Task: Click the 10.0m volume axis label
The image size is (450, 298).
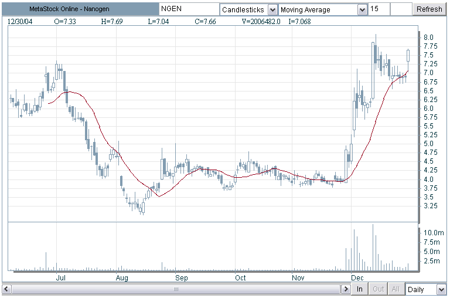Action: [x=434, y=232]
